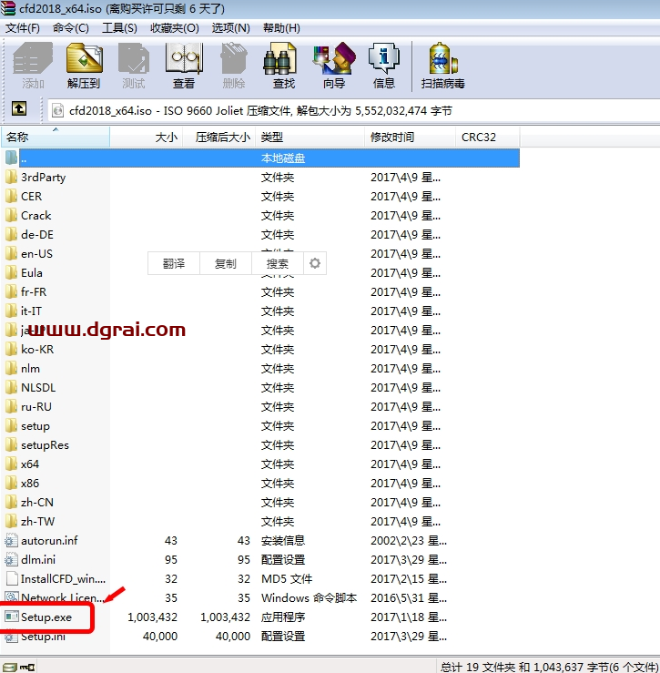Click the Translate (翻译) popup button
Screen dimensions: 660x673
coord(174,263)
